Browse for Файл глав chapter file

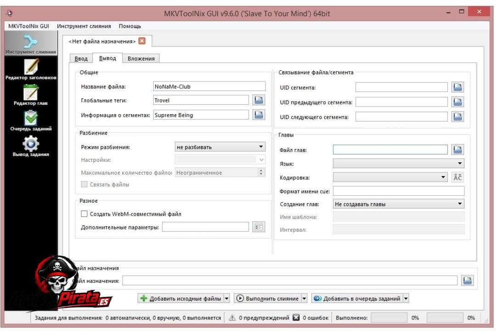click(x=457, y=149)
